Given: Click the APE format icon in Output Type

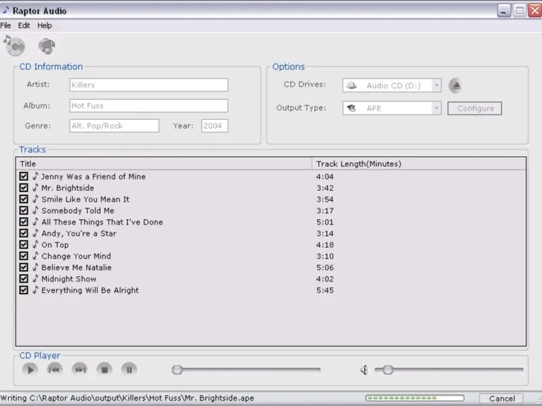Looking at the screenshot, I should click(x=352, y=108).
